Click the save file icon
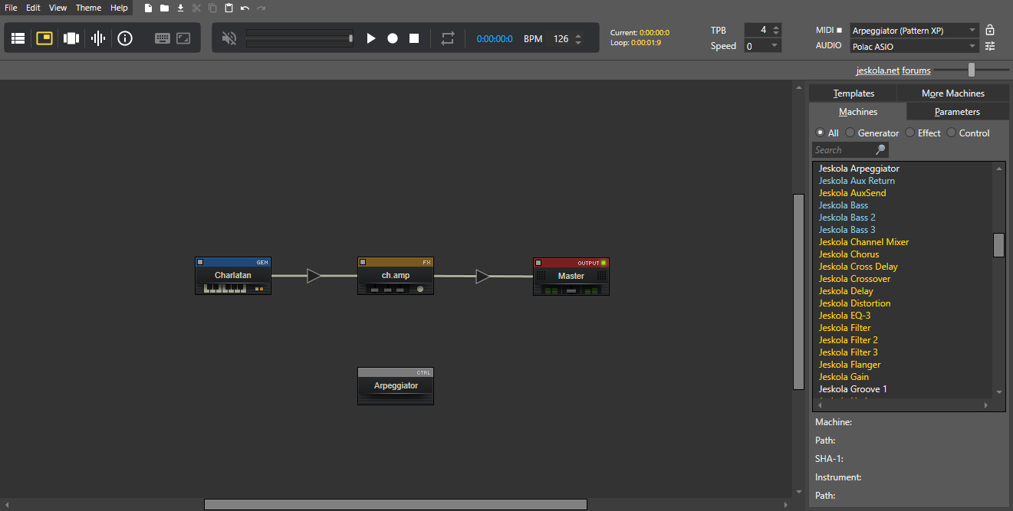Screen dimensions: 1013x511 (180, 8)
